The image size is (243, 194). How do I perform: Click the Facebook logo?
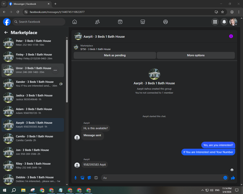pos(7,22)
